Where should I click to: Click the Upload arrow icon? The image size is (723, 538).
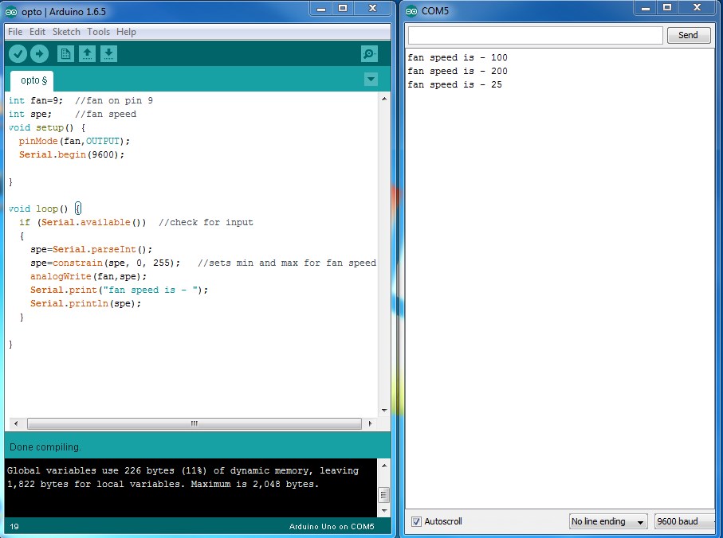point(40,54)
